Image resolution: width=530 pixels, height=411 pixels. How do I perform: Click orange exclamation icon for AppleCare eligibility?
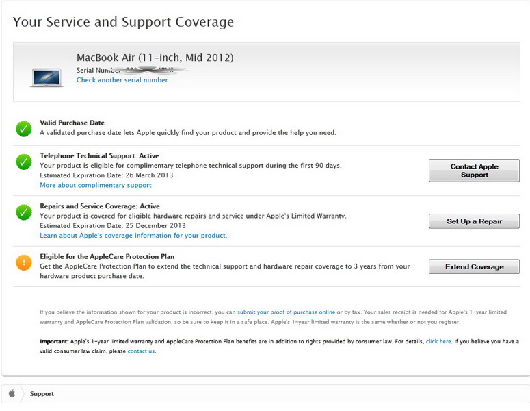click(x=24, y=262)
